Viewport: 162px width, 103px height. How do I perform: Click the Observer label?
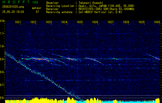[52, 3]
